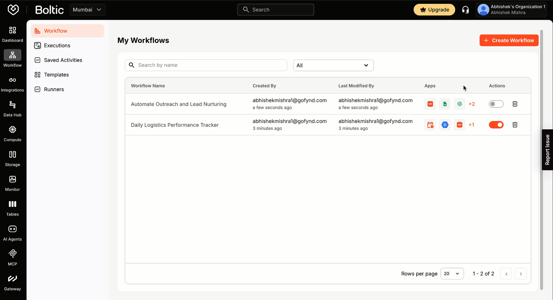Open the All workflows filter dropdown

pyautogui.click(x=333, y=65)
